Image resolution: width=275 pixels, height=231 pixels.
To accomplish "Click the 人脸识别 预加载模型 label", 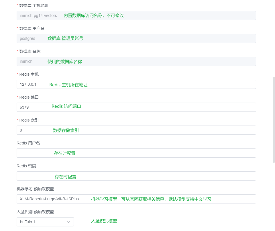I will [x=35, y=212].
